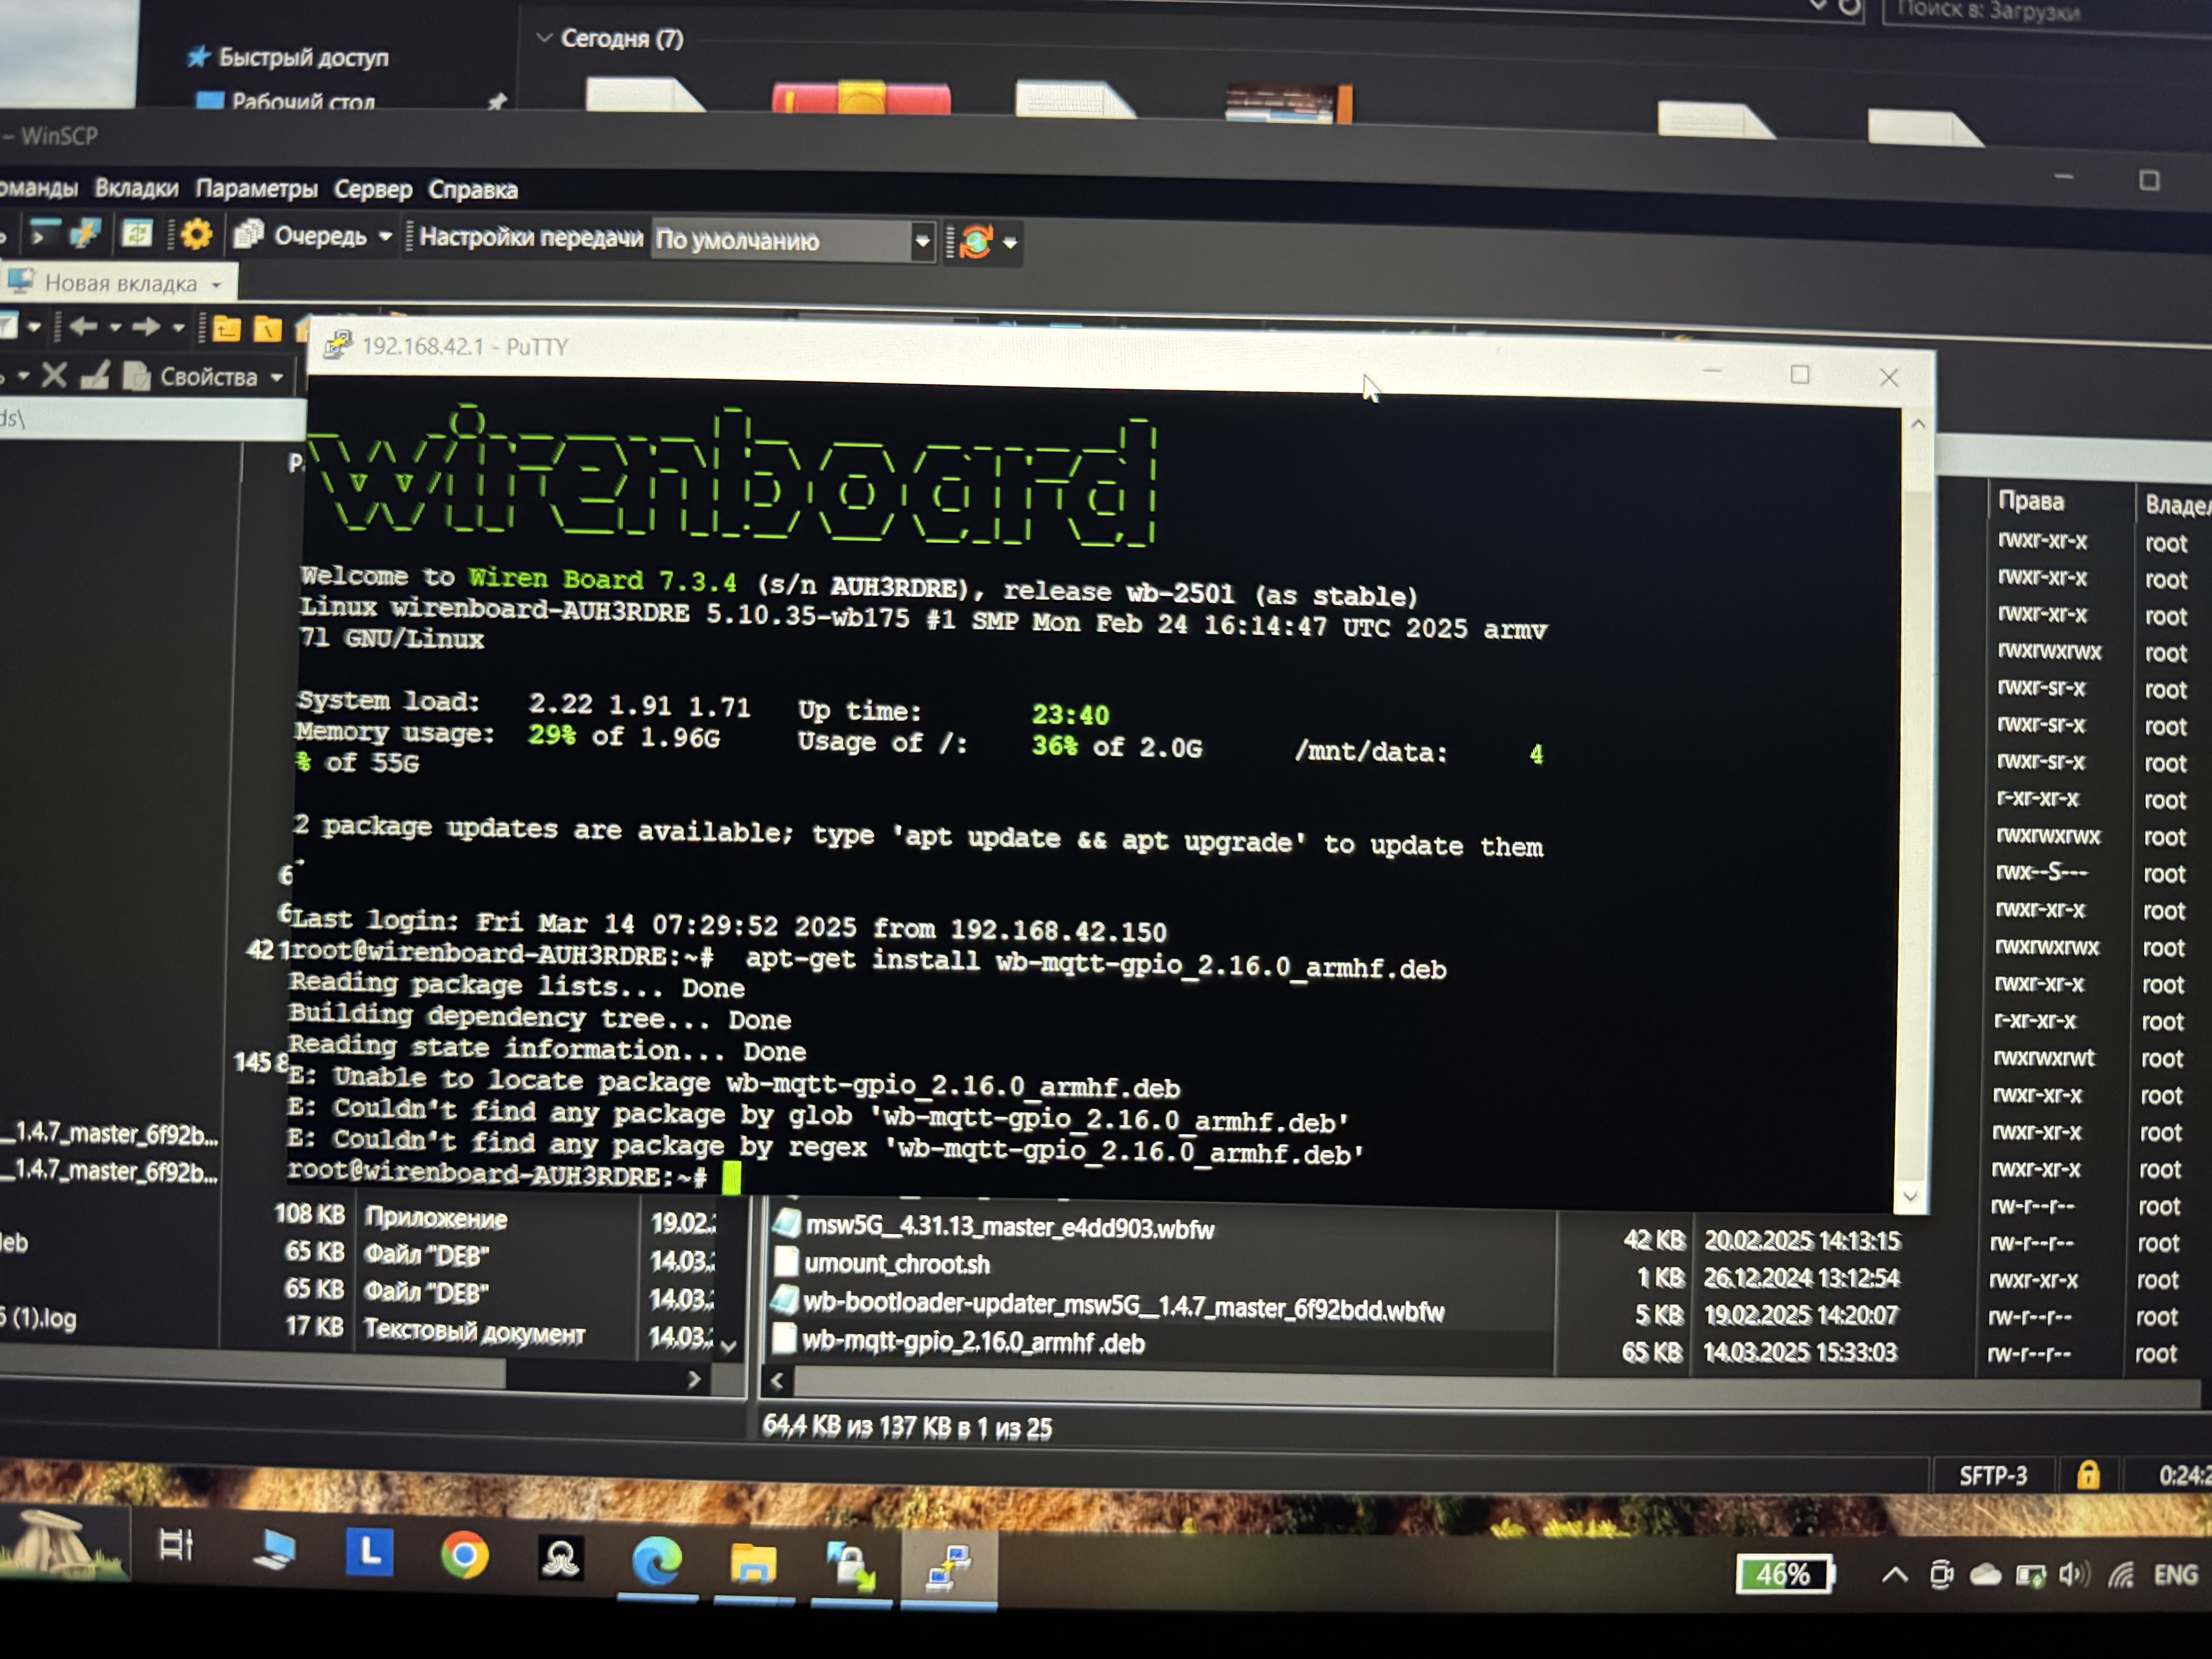The image size is (2212, 1659).
Task: Open the Справка menu
Action: coord(473,190)
